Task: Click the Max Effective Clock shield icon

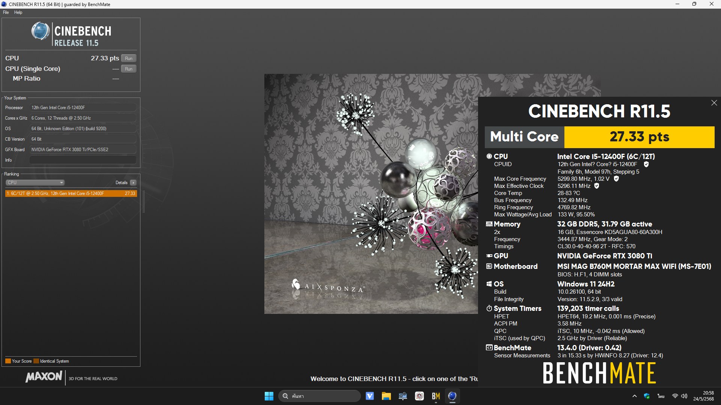Action: click(597, 186)
